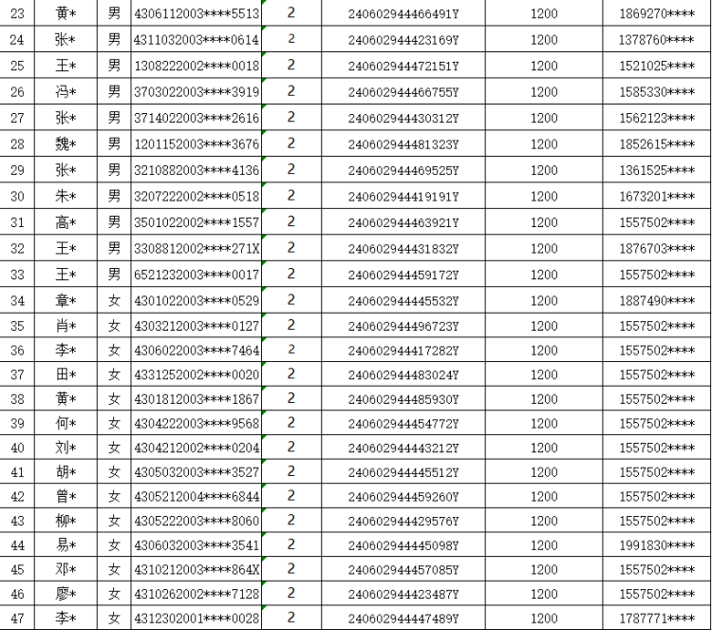Click the name 田* cell
This screenshot has width=712, height=630.
66,376
